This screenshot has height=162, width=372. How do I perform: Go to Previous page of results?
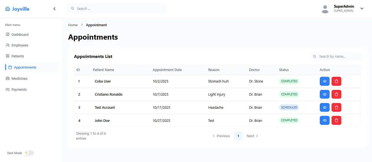pos(221,136)
